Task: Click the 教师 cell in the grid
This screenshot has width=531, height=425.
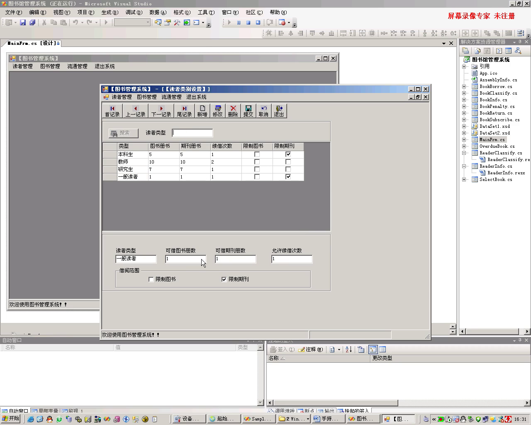Action: (132, 162)
